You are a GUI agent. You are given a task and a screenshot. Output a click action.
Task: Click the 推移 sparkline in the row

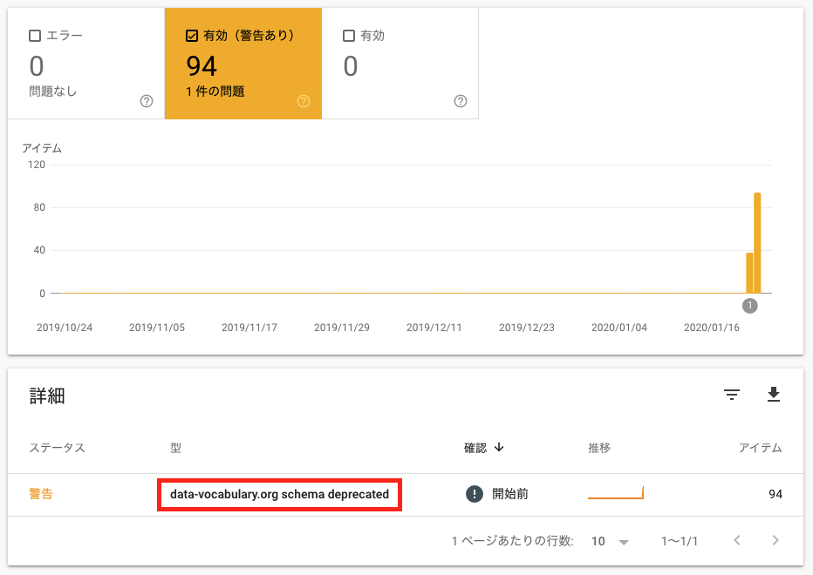(616, 493)
